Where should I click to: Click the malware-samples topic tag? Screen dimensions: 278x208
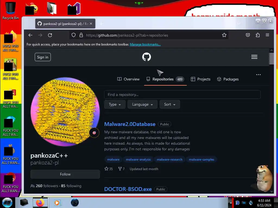point(201,160)
